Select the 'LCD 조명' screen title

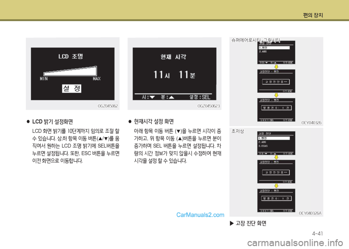[x=71, y=56]
